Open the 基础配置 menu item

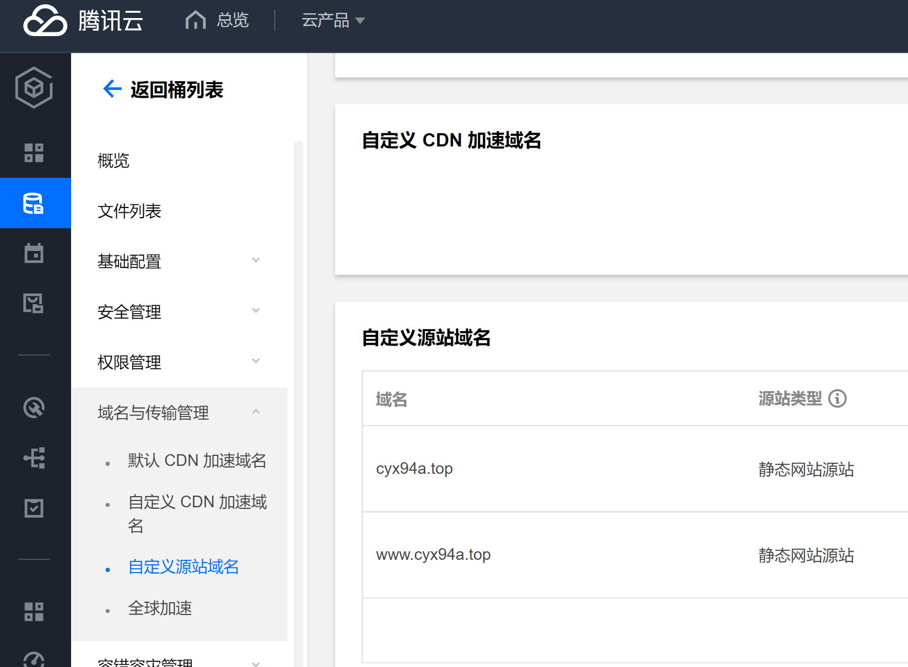pos(129,262)
